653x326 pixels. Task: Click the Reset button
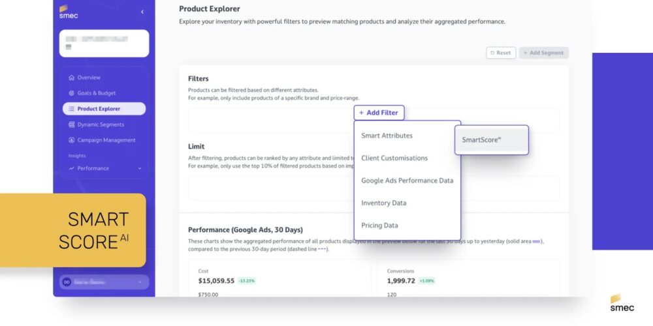click(501, 53)
